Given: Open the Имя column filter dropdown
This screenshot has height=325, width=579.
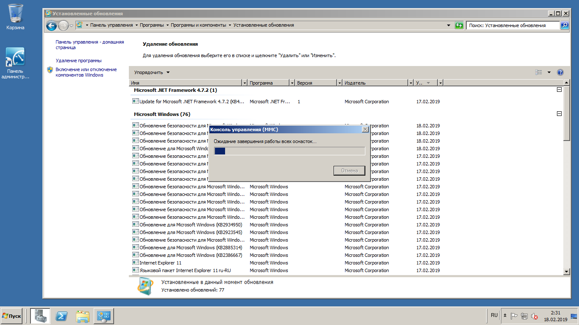Looking at the screenshot, I should 245,83.
